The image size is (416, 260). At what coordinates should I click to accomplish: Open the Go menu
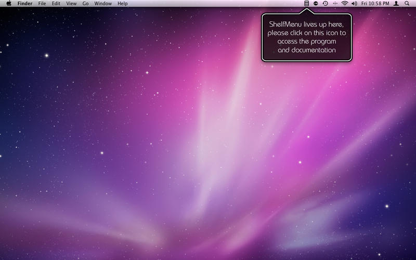pyautogui.click(x=85, y=4)
